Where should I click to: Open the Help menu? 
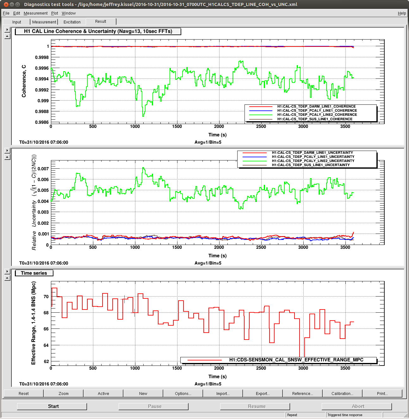click(402, 13)
